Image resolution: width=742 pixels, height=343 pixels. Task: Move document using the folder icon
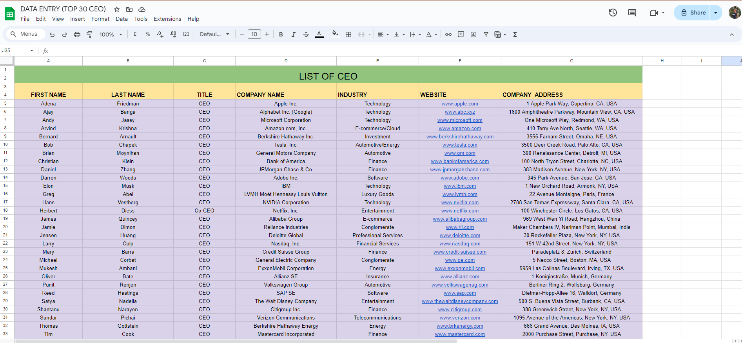tap(129, 9)
